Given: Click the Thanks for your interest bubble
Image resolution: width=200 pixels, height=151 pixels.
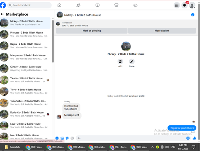Looking at the screenshot, I should click(182, 128).
